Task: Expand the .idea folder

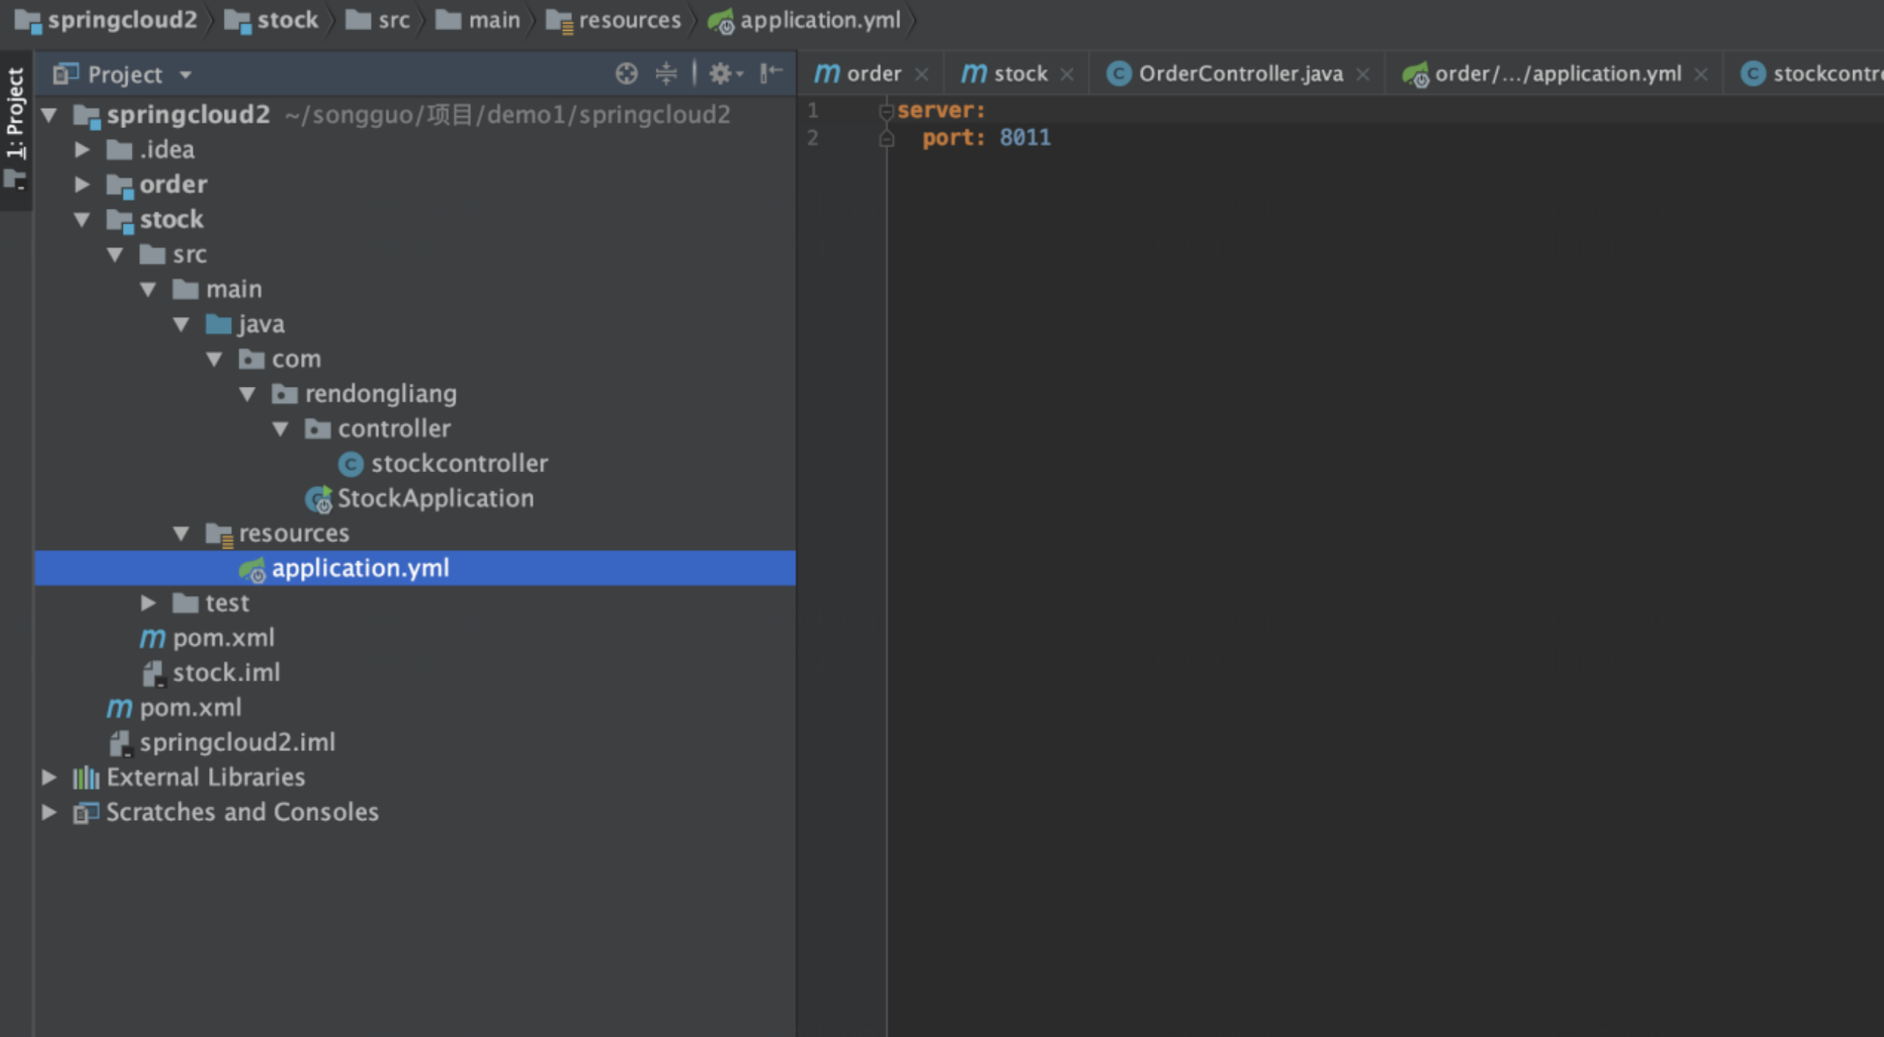Action: coord(82,149)
